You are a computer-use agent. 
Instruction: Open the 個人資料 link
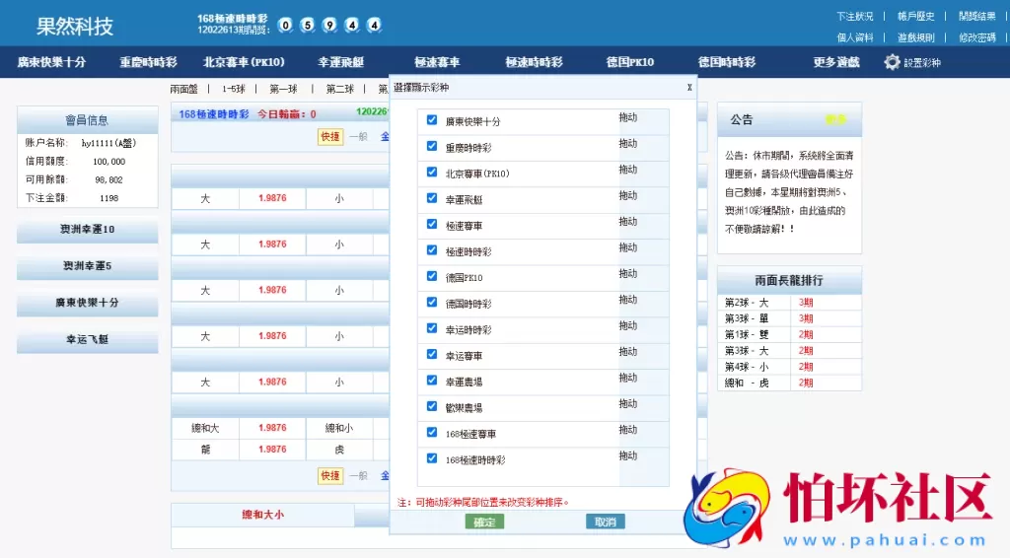point(855,38)
